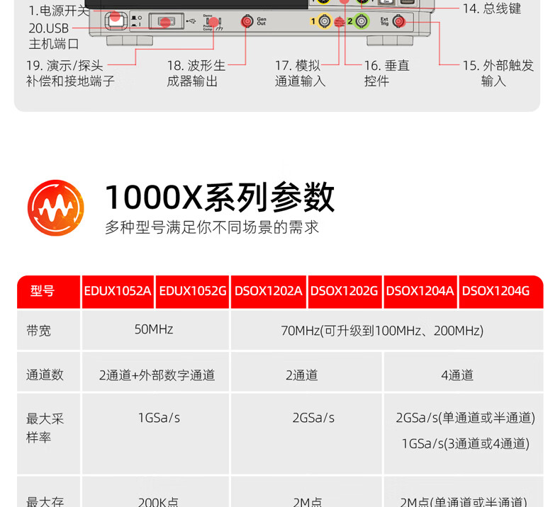This screenshot has width=560, height=507.
Task: Click the 带宽 row label
Action: 39,330
